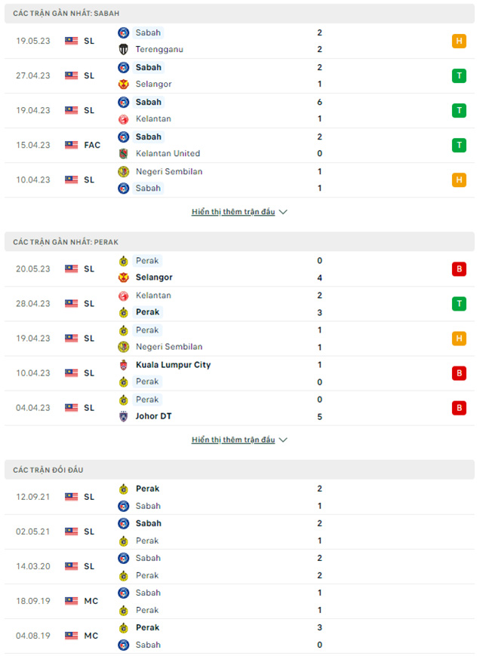
Task: Click the Kelantan United team crest
Action: coord(124,153)
